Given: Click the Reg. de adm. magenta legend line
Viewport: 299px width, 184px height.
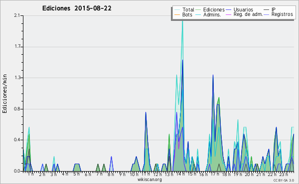Looking at the screenshot, I should [228, 14].
